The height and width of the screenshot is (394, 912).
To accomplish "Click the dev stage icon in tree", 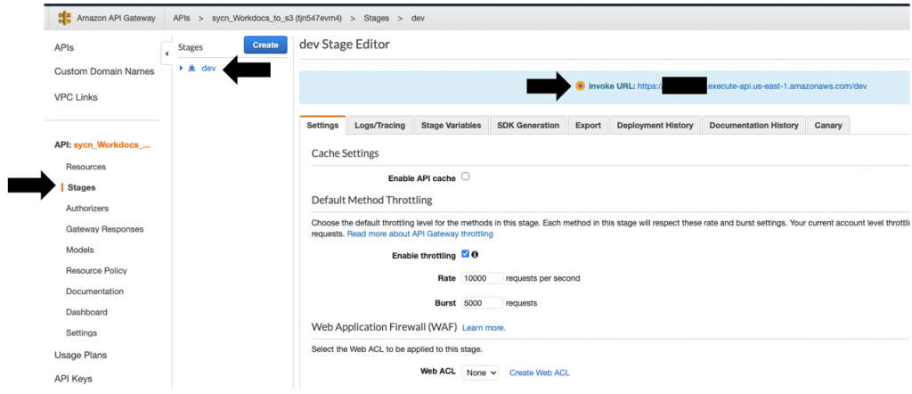I will pos(192,68).
